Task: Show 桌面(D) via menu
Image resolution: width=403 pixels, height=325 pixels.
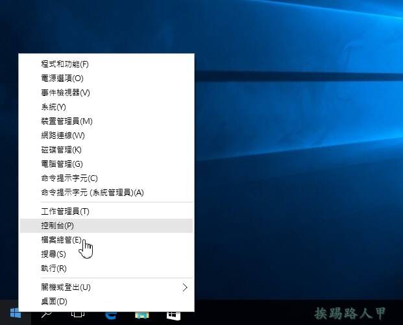Action: [x=106, y=302]
